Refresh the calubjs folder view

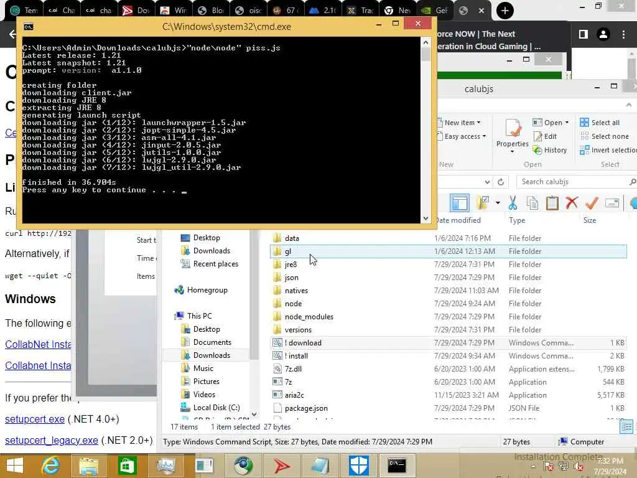pyautogui.click(x=501, y=182)
